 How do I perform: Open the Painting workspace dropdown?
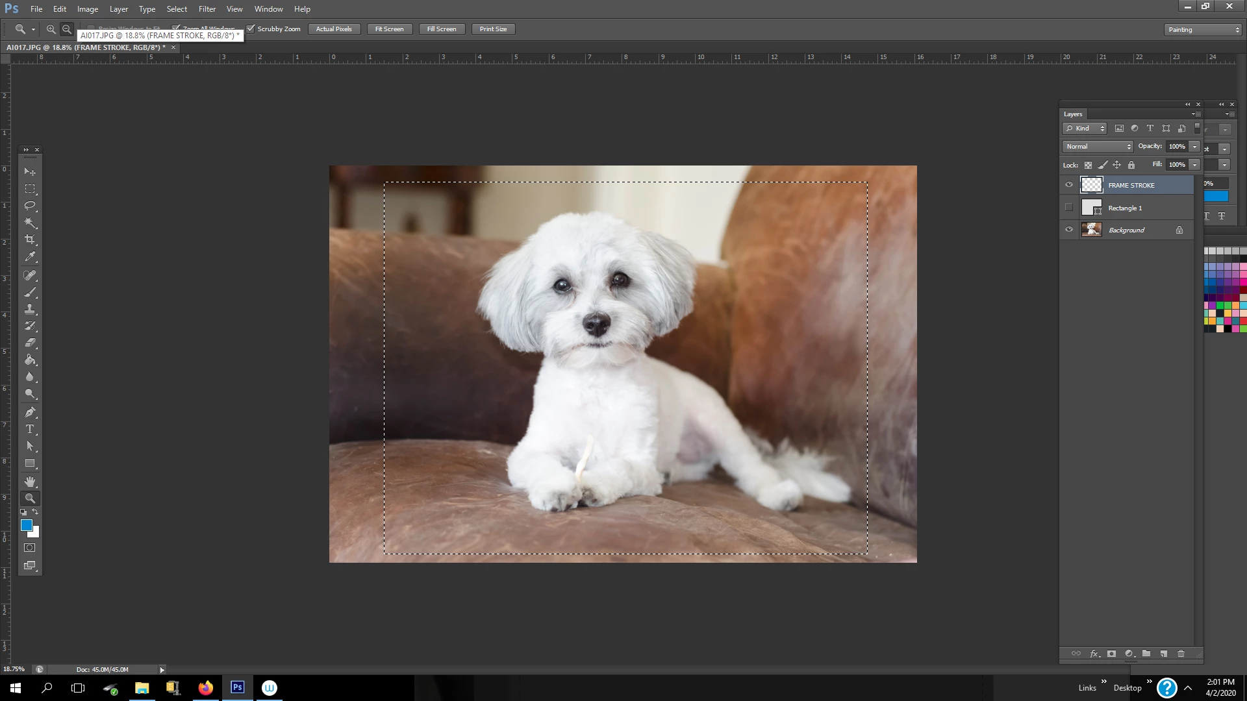(x=1203, y=29)
